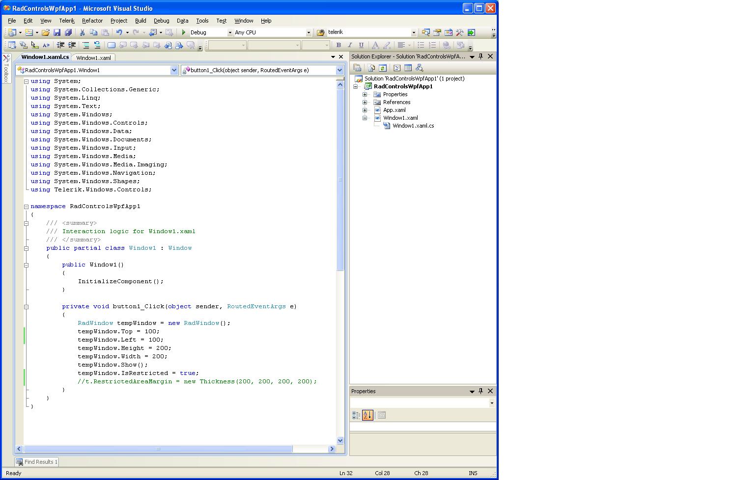Viewport: 734px width, 480px height.
Task: Undo the last edit with the Undo arrow
Action: pyautogui.click(x=119, y=32)
